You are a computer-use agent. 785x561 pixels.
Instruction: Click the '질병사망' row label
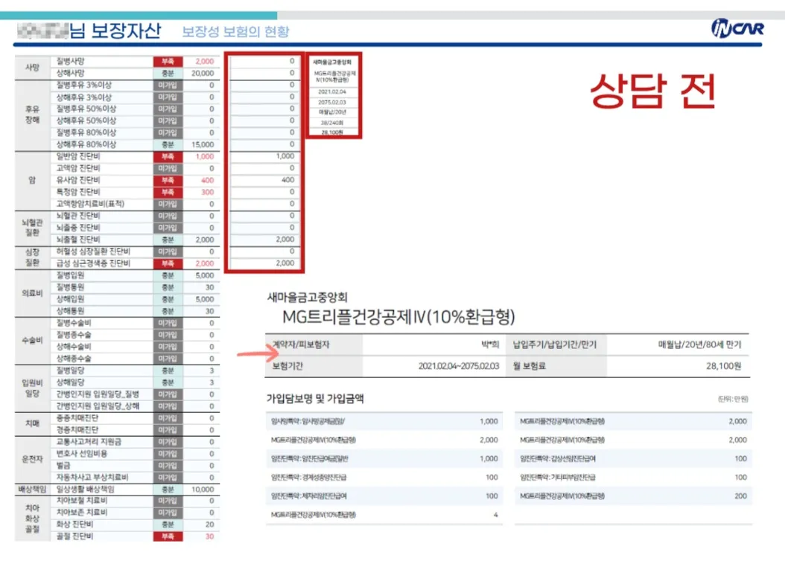[71, 61]
